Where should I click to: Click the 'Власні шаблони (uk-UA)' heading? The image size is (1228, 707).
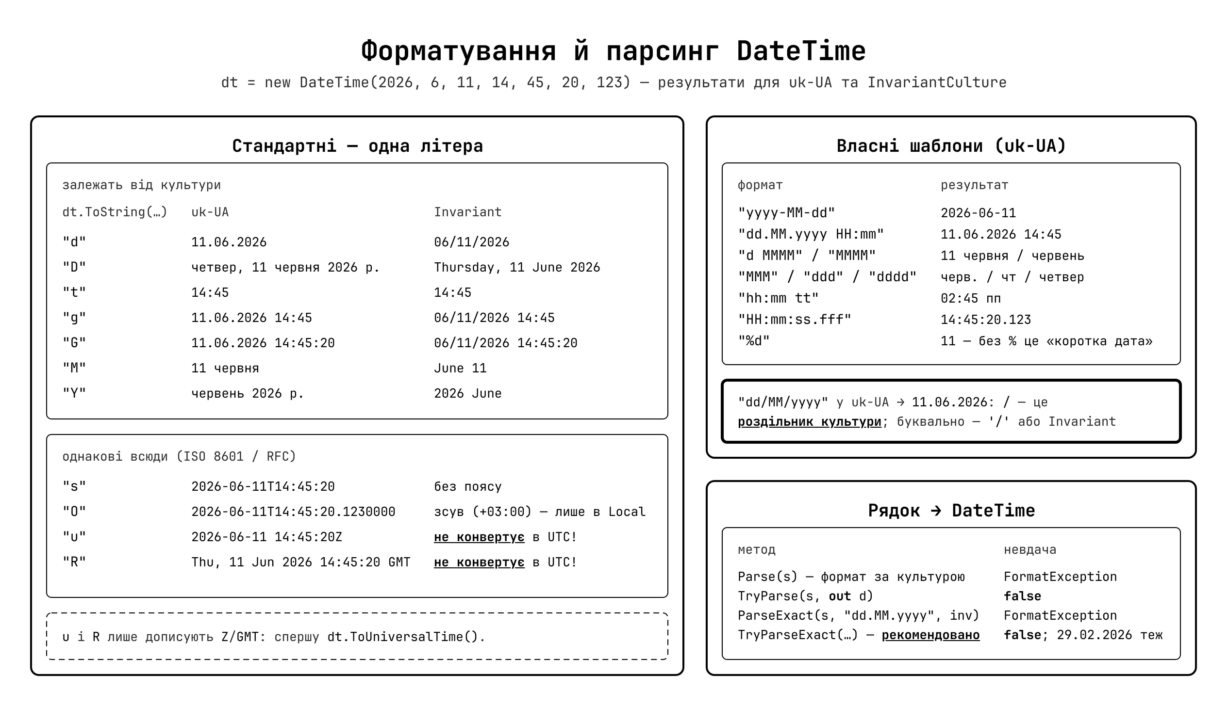point(951,145)
